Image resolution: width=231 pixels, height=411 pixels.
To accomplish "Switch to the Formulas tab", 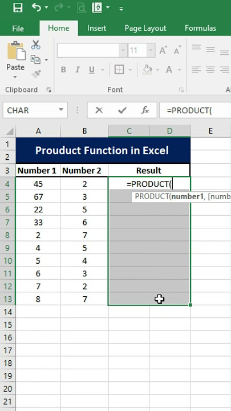I will 200,29.
